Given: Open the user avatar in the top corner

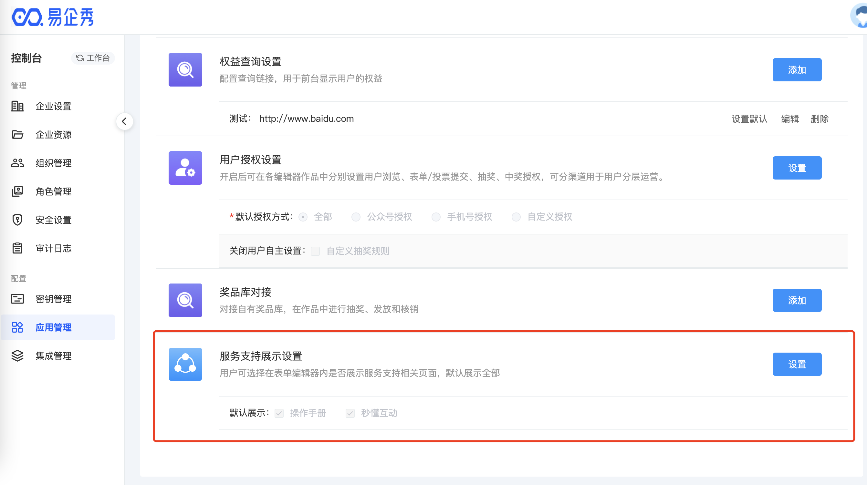Looking at the screenshot, I should point(860,15).
